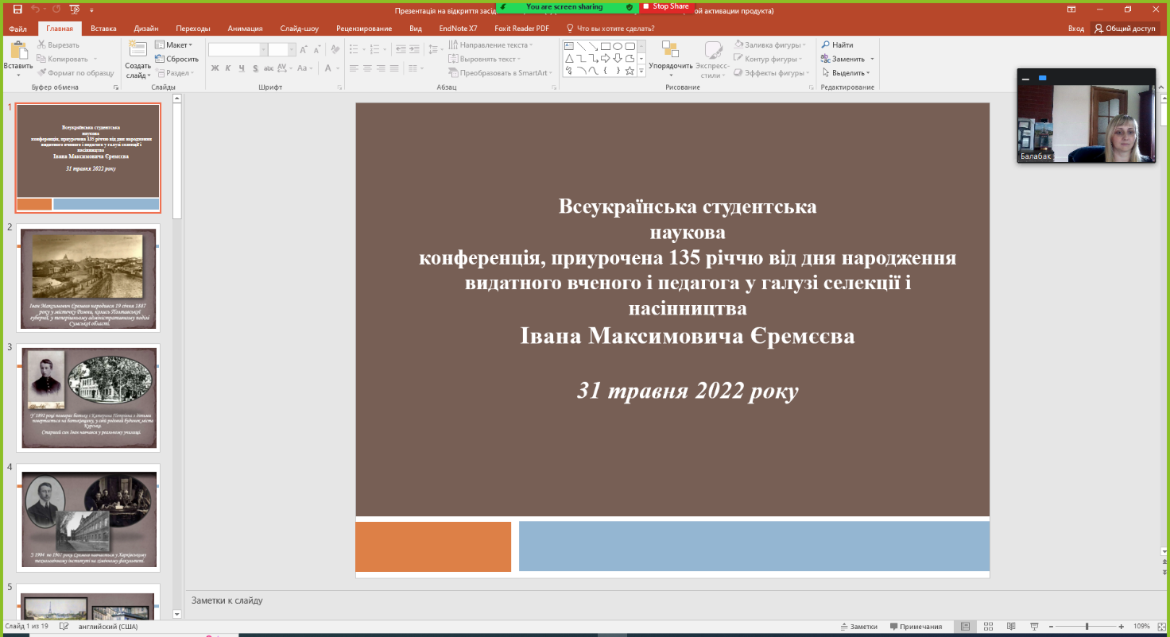Click the Stop Share button

[x=666, y=7]
